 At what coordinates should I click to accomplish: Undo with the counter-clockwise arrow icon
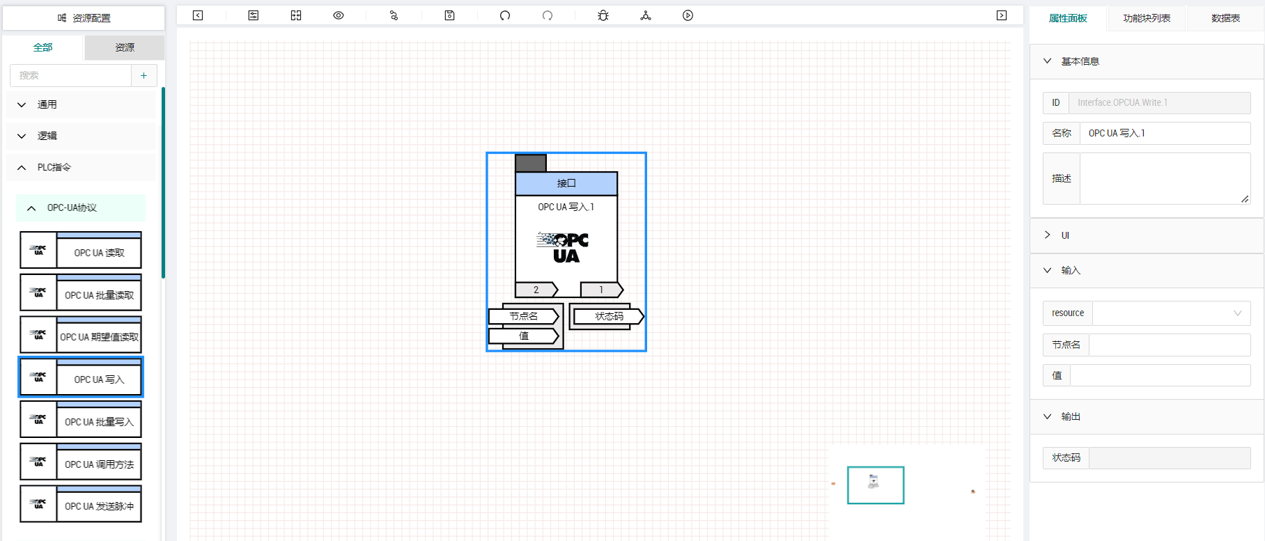pyautogui.click(x=505, y=15)
